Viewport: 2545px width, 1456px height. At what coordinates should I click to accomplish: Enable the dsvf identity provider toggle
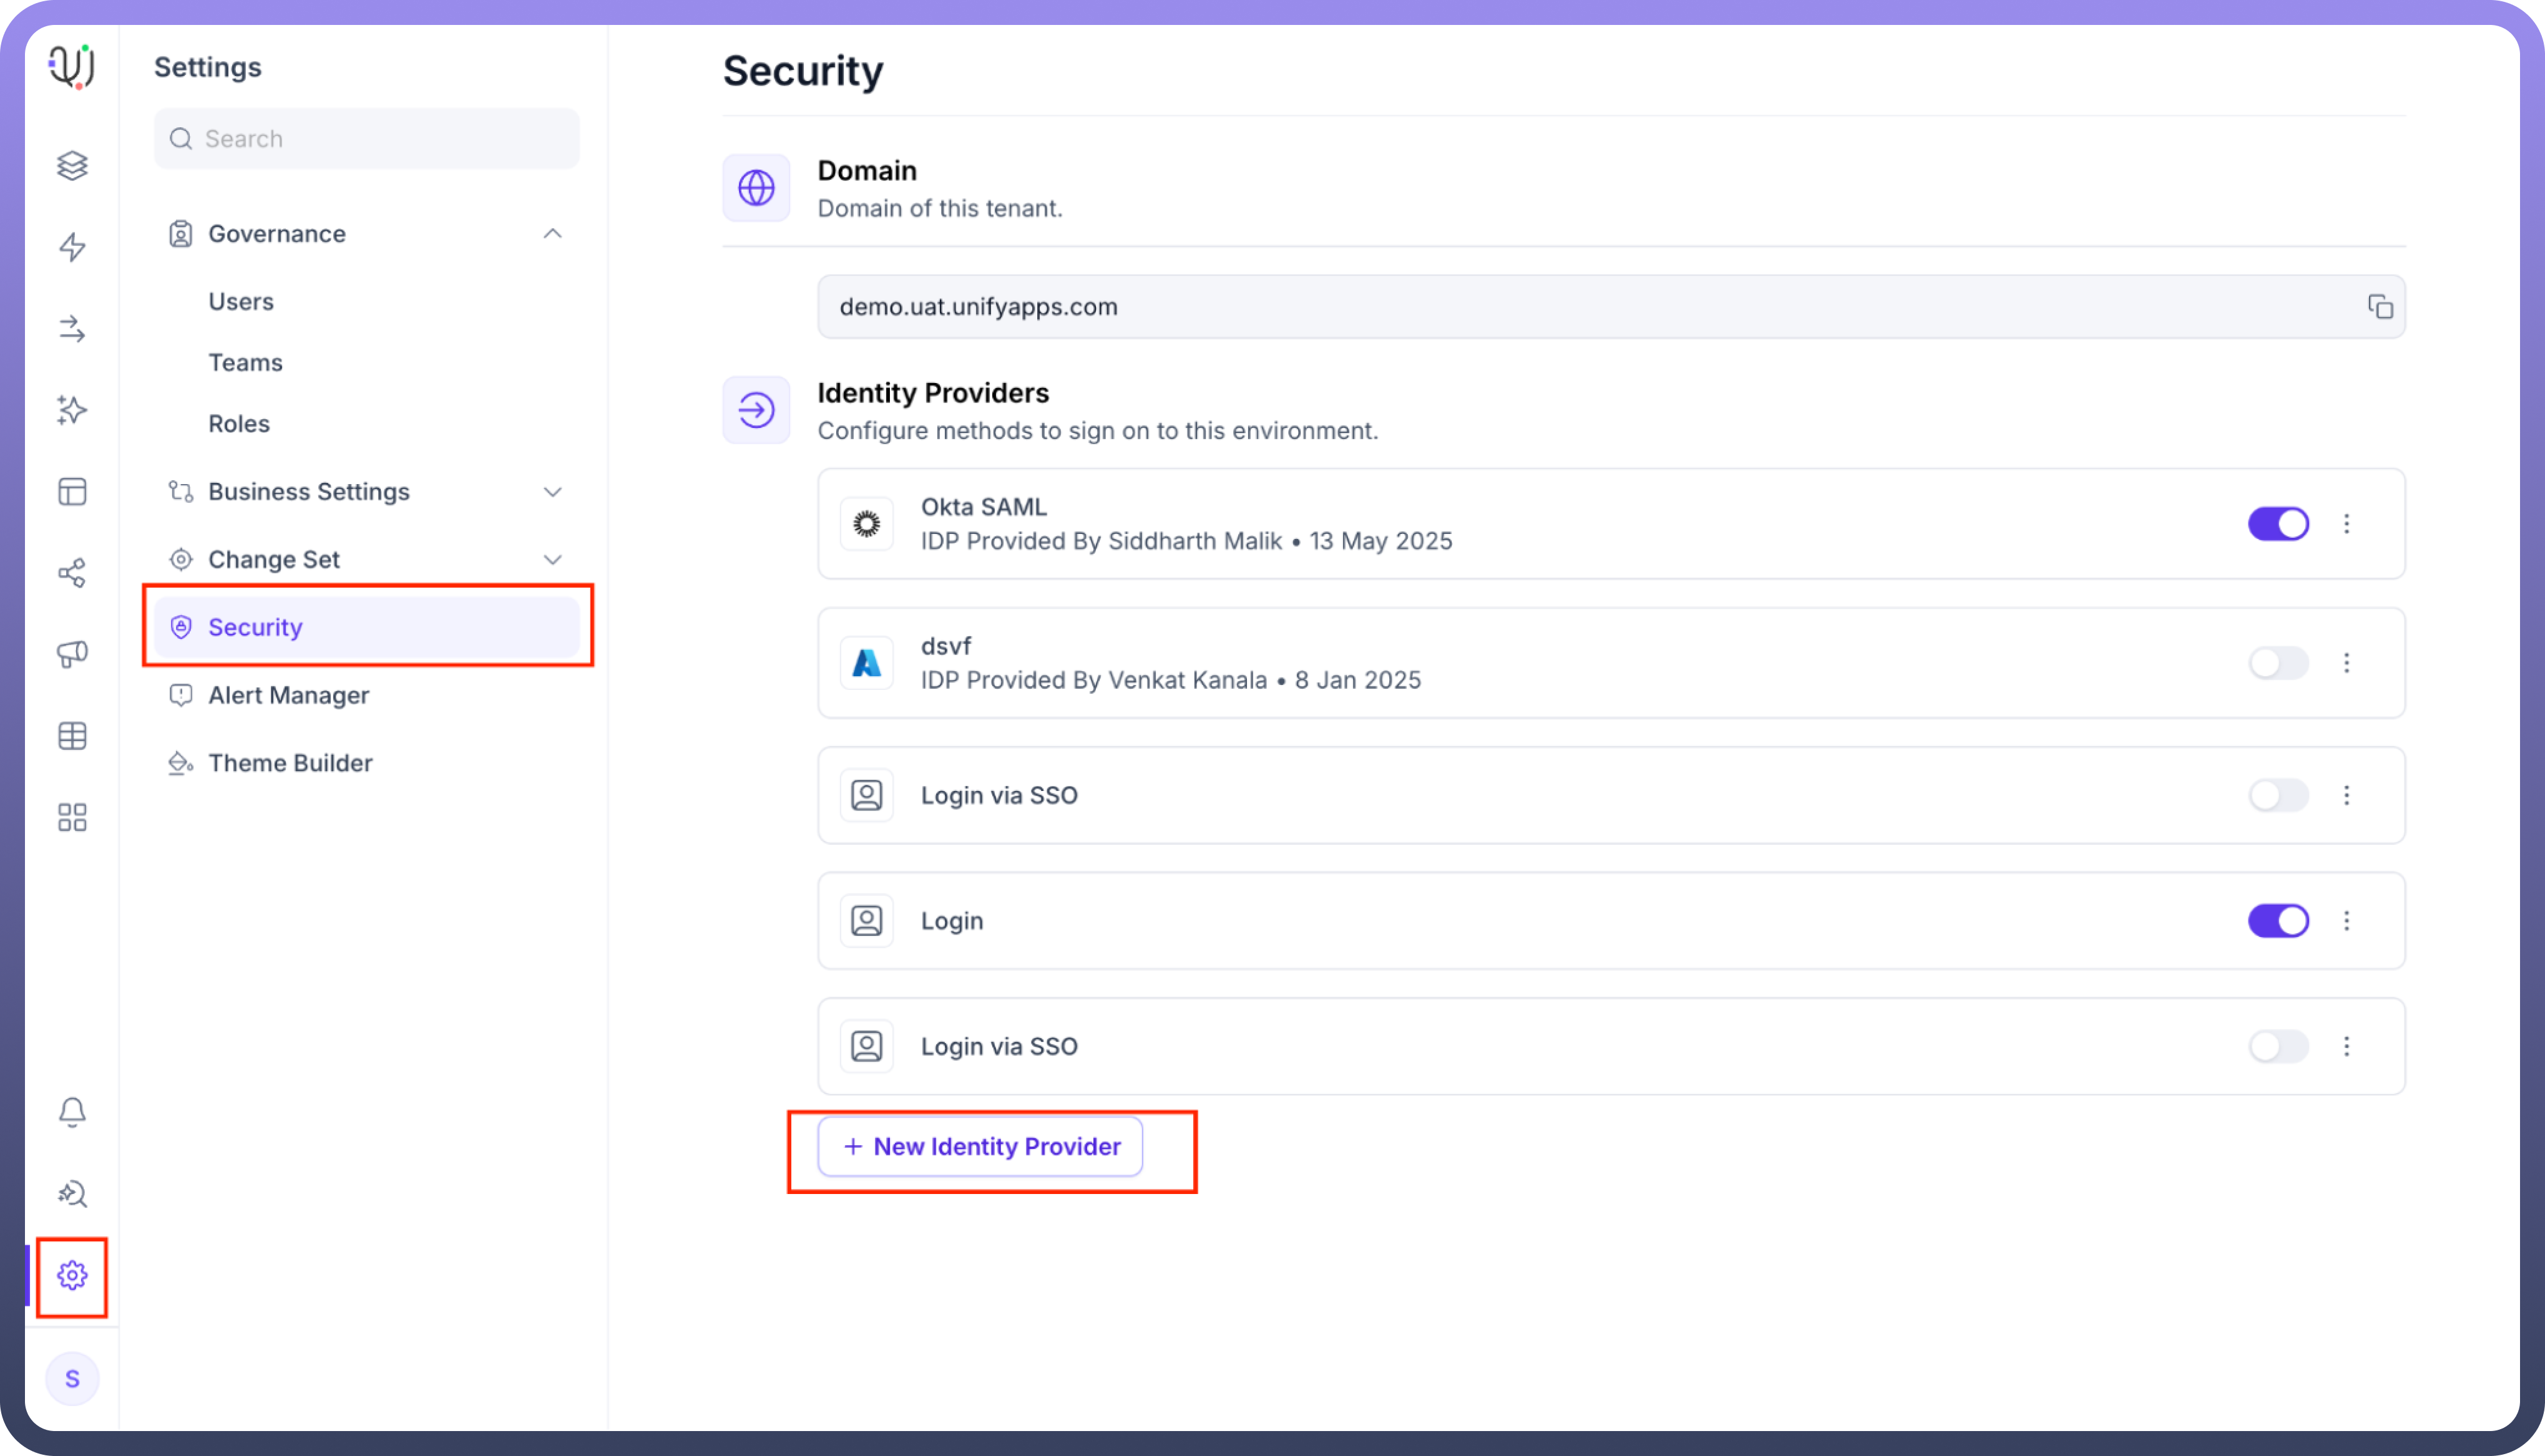pyautogui.click(x=2278, y=663)
